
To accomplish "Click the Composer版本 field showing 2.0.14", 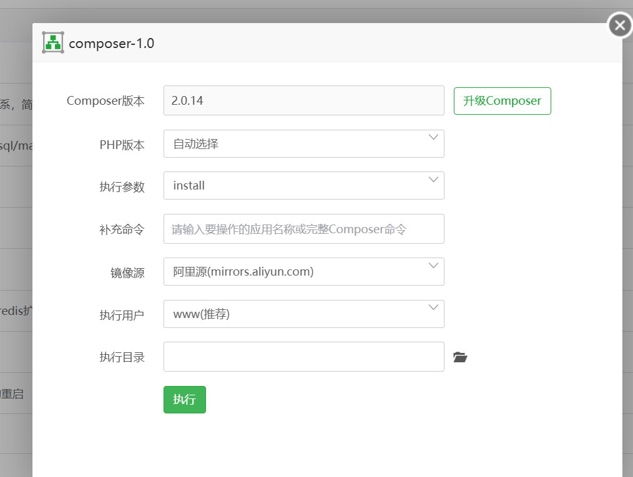I will 303,100.
